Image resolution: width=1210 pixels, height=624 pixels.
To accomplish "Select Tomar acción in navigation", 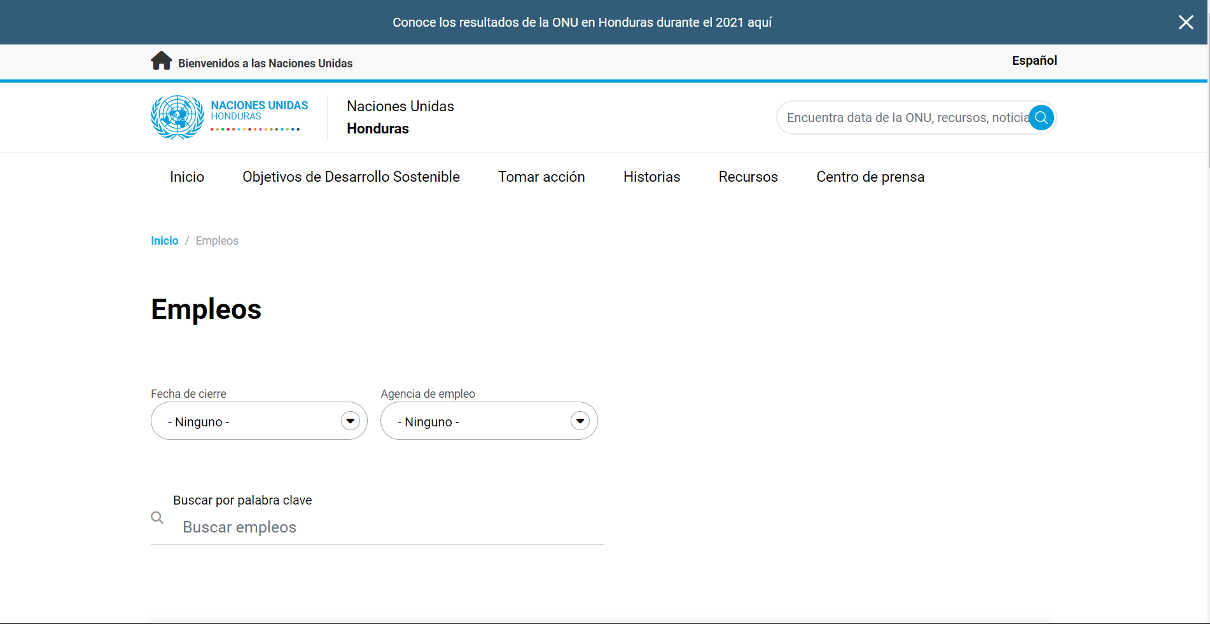I will tap(541, 177).
